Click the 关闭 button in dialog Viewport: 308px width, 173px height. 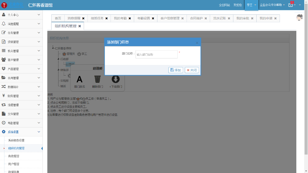pyautogui.click(x=192, y=70)
